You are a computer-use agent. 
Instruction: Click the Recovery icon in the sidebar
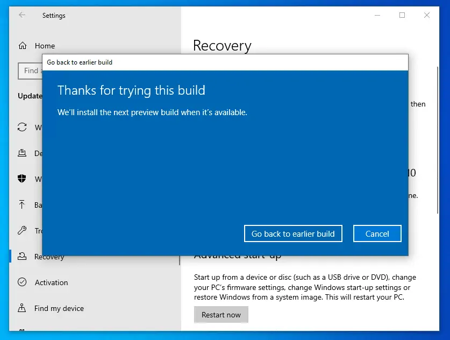[22, 257]
